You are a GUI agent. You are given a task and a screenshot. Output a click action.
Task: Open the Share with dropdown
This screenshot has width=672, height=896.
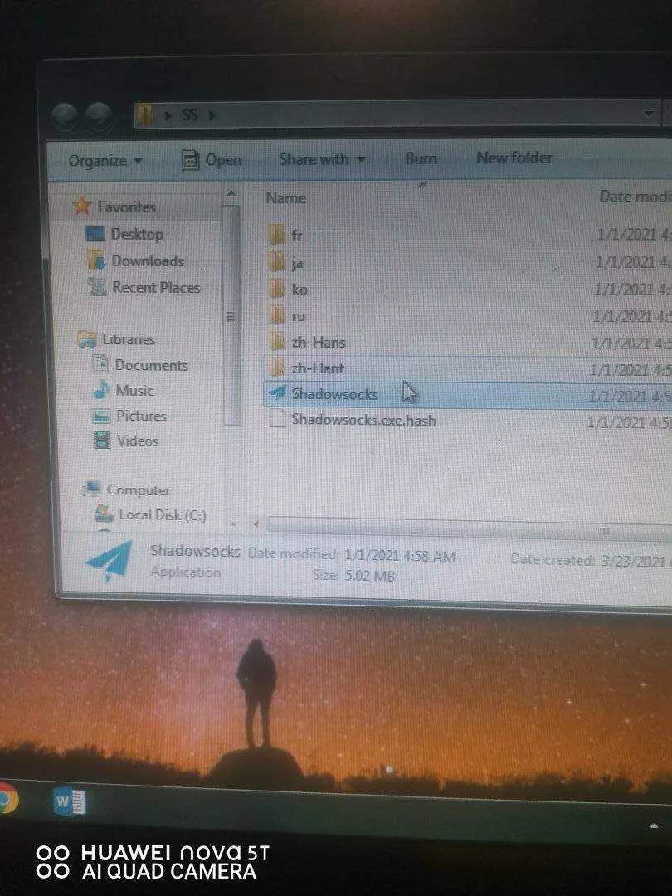[x=322, y=158]
